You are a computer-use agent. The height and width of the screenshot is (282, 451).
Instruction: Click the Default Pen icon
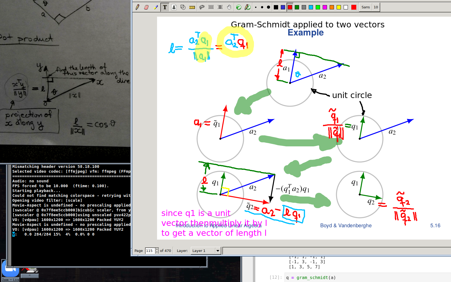pyautogui.click(x=248, y=7)
